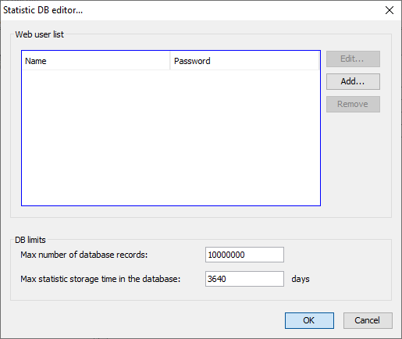Screen dimensions: 402x339
Task: Click the 10000000 value in records field
Action: (226, 255)
